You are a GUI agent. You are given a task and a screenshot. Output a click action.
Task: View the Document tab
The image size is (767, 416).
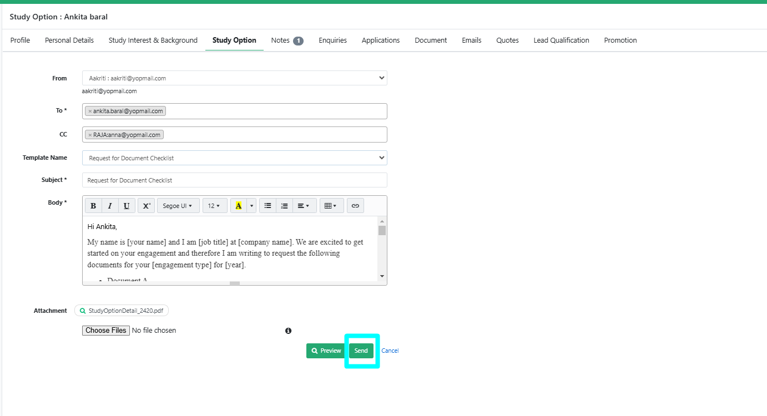tap(431, 40)
